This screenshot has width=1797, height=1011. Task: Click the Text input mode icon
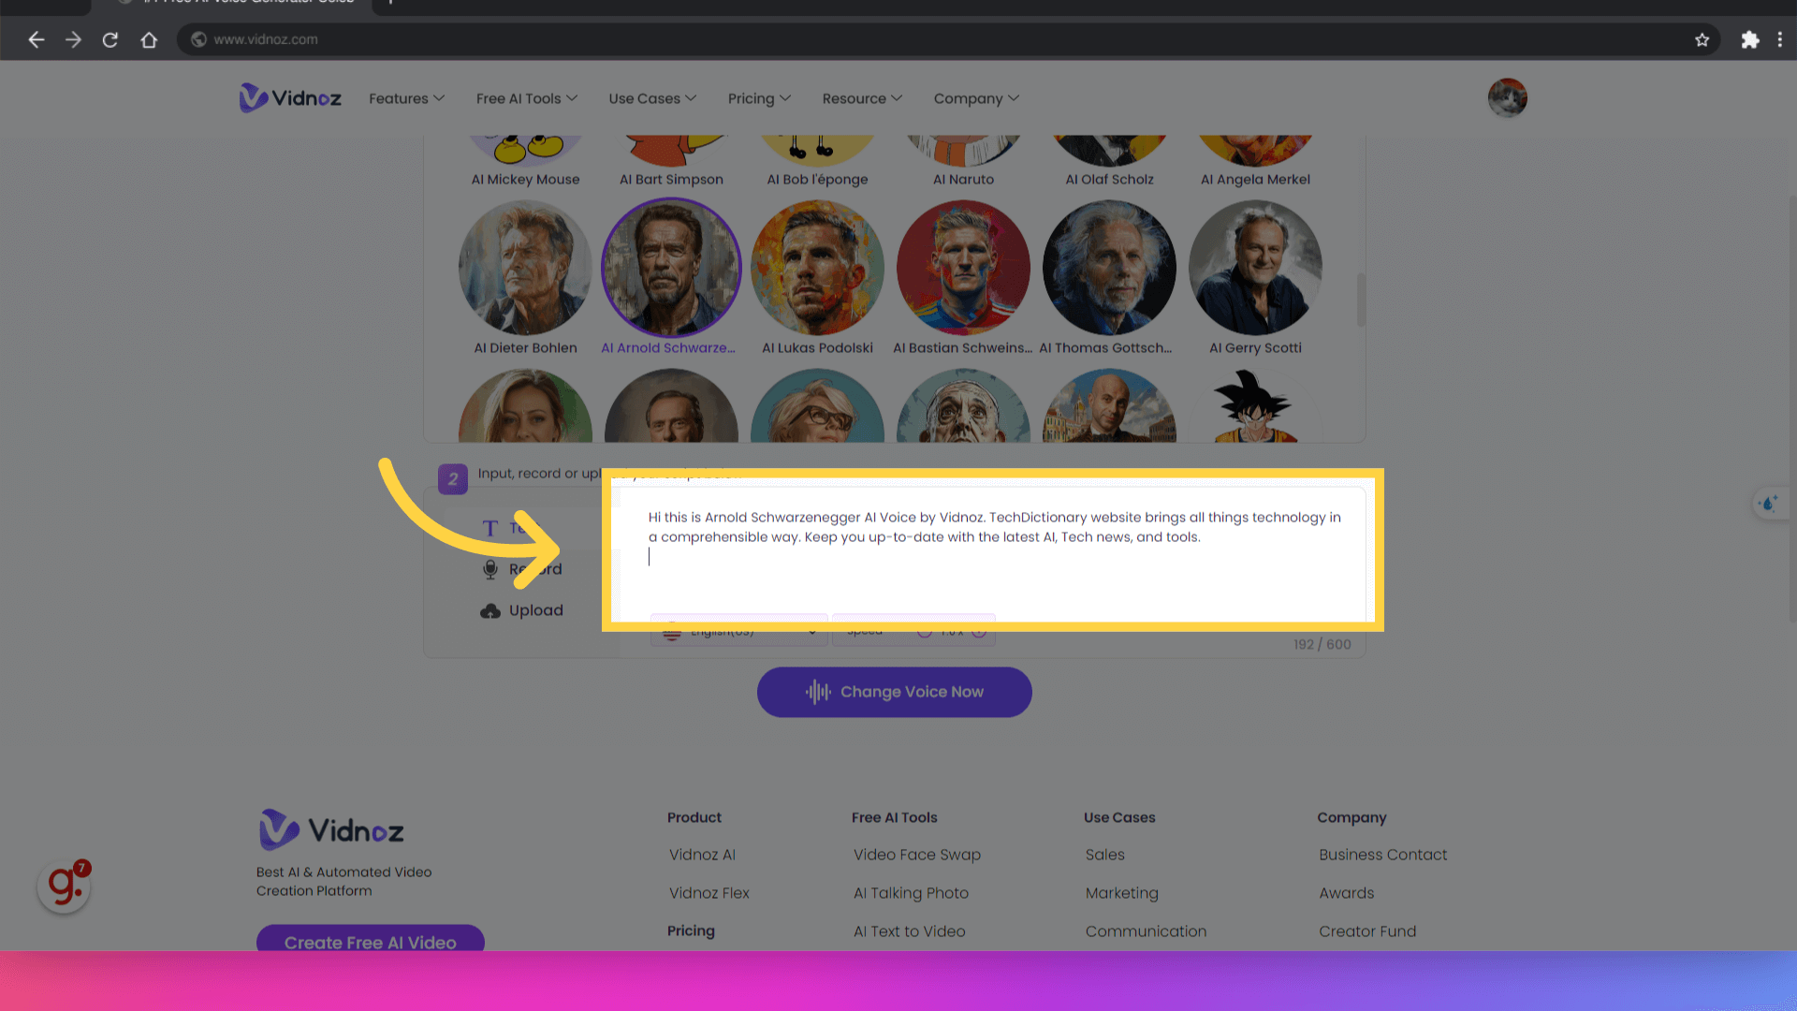(x=490, y=527)
